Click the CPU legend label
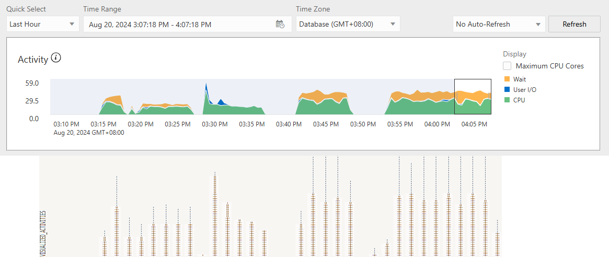 coord(519,100)
